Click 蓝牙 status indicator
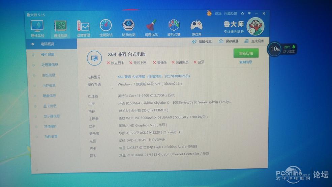 (199, 62)
